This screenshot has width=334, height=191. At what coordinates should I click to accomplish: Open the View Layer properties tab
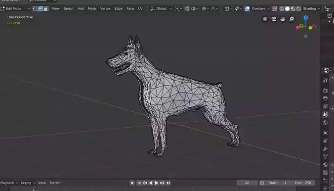pos(325,106)
